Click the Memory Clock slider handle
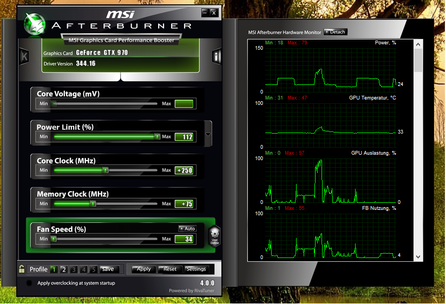 [x=93, y=203]
